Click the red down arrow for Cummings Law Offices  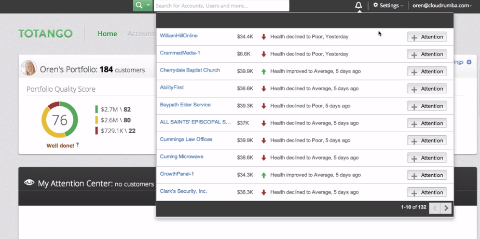[264, 141]
